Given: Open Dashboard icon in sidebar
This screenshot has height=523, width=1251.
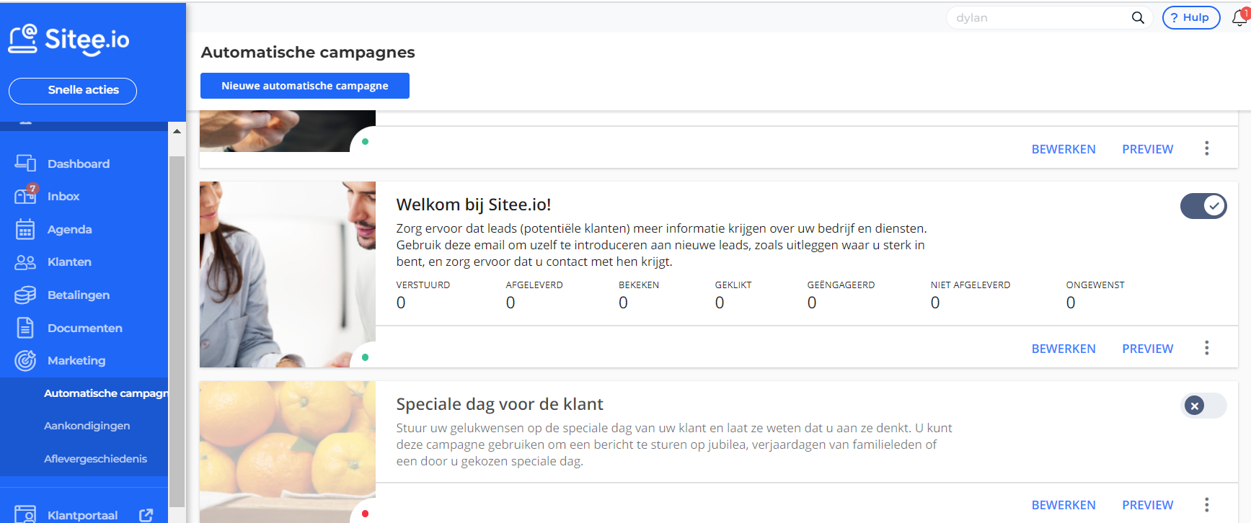Looking at the screenshot, I should (25, 164).
